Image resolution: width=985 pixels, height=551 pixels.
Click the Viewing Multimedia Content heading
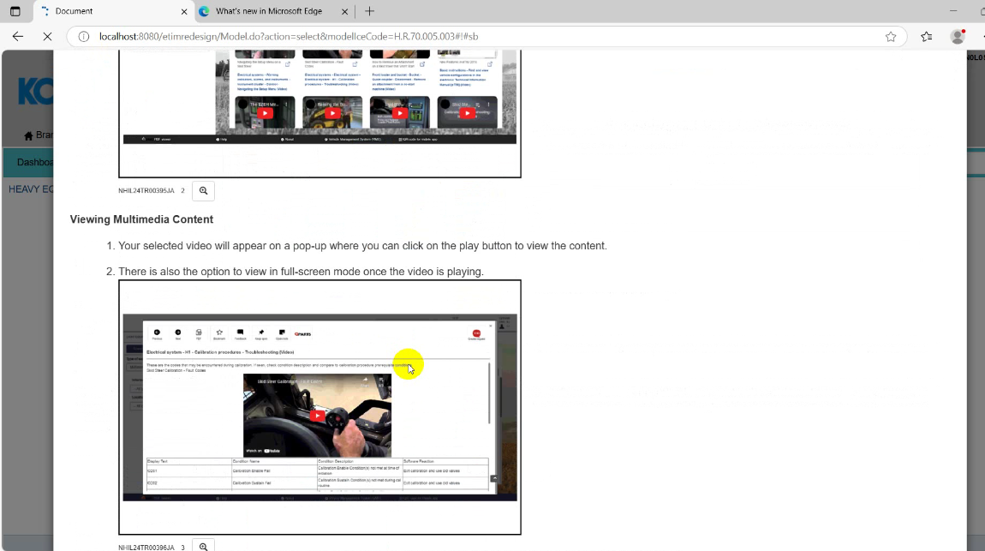pyautogui.click(x=141, y=219)
